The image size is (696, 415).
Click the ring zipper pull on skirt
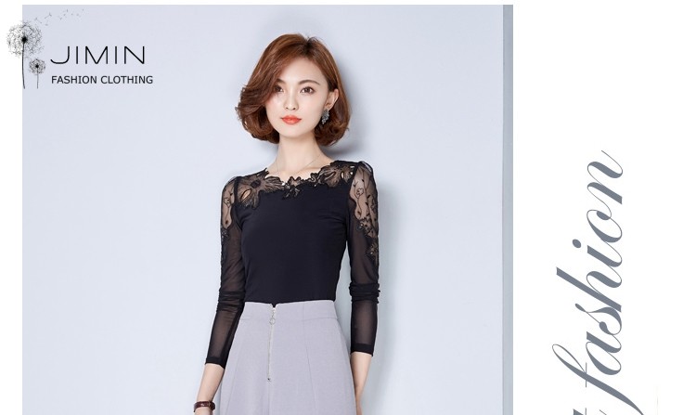point(272,314)
